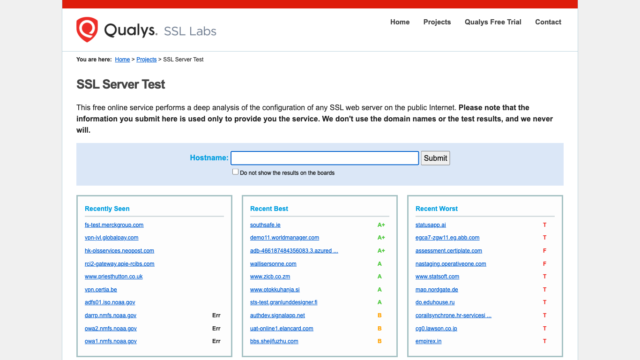Click the Recently Seen heading
The width and height of the screenshot is (640, 360).
tap(107, 209)
